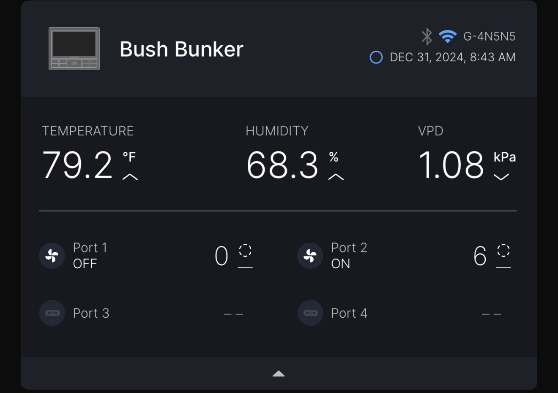Click VPD downward trend chevron
Image resolution: width=558 pixels, height=393 pixels.
(501, 177)
